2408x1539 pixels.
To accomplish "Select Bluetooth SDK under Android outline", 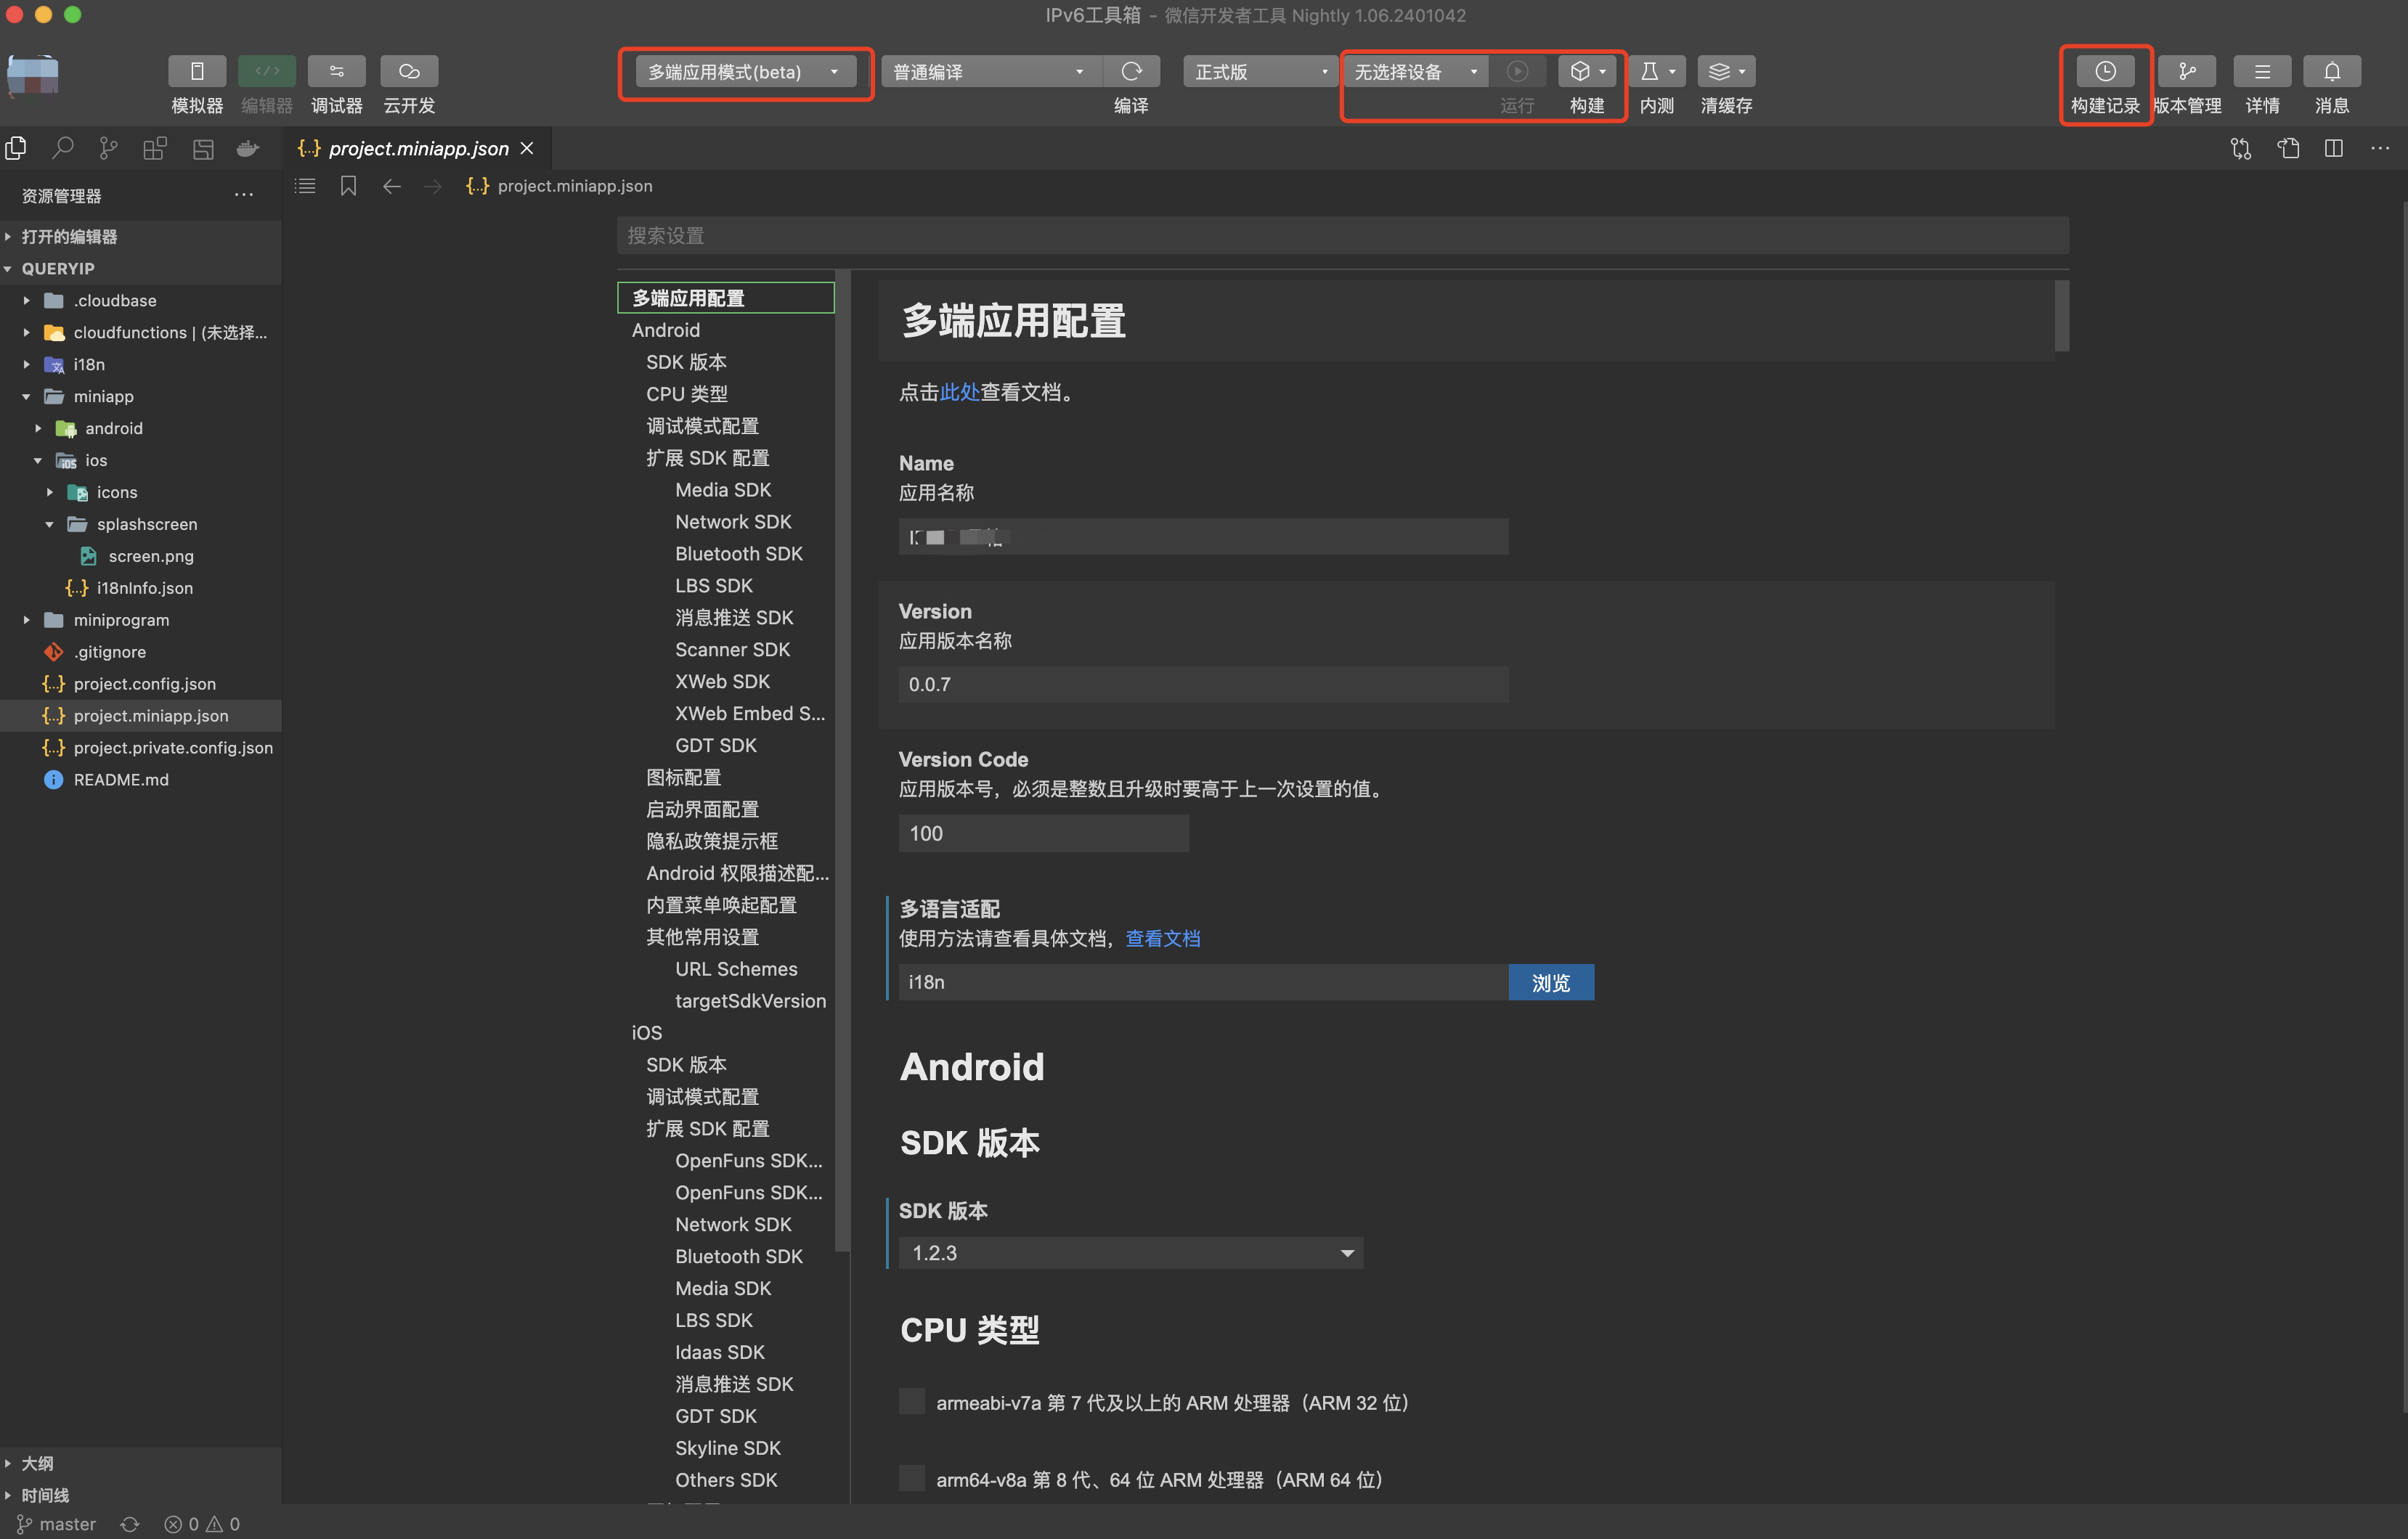I will (739, 554).
